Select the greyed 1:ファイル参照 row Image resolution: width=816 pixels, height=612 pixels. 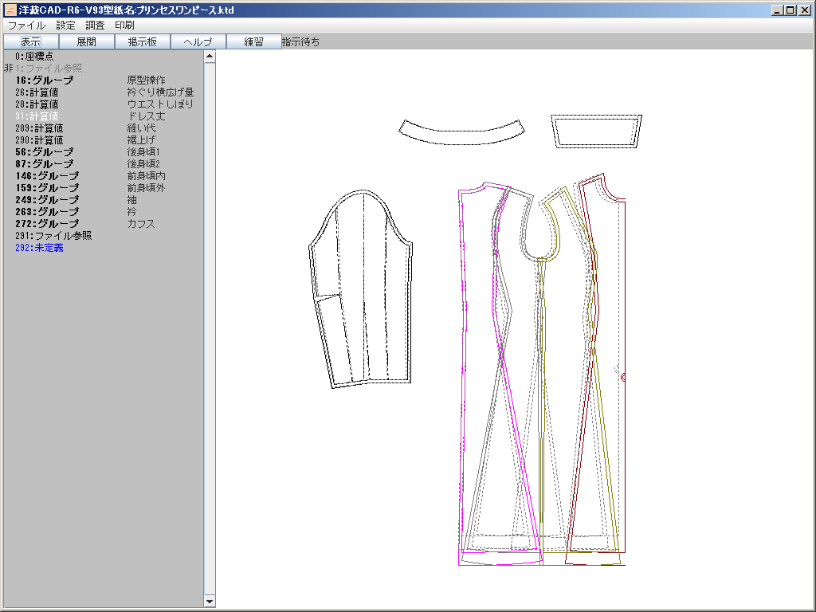pos(104,69)
